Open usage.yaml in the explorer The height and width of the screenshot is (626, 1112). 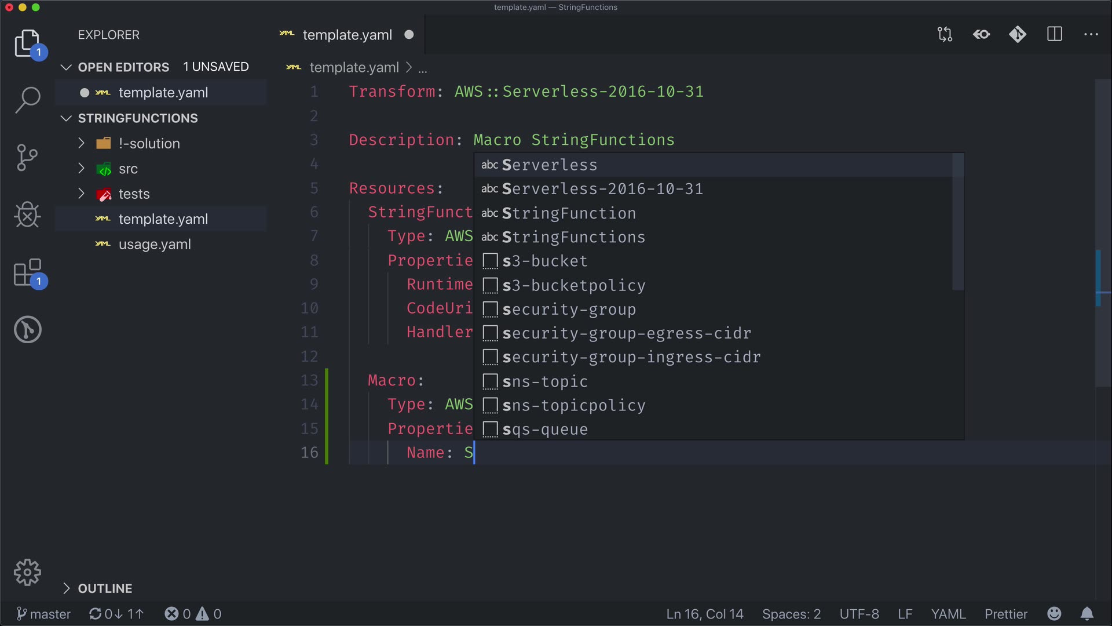tap(155, 244)
